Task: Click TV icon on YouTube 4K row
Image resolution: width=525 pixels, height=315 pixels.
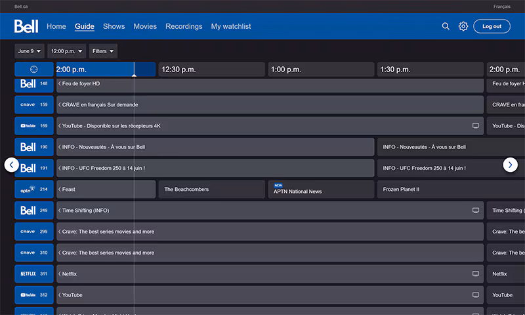Action: click(475, 126)
